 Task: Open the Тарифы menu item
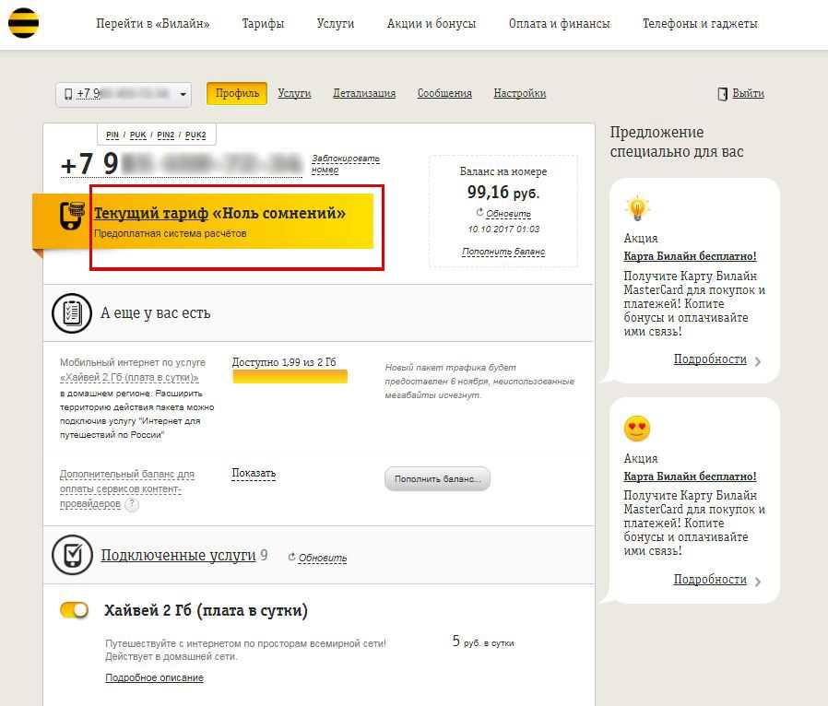click(263, 24)
